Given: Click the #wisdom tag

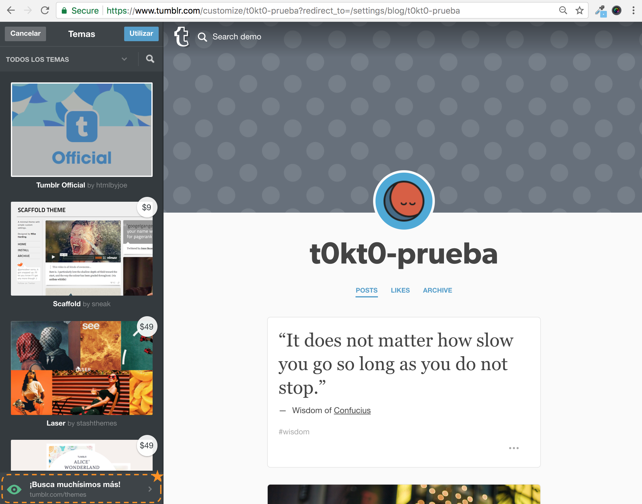Looking at the screenshot, I should (x=294, y=432).
